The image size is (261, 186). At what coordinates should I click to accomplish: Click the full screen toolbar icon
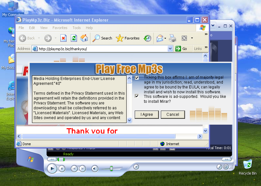184,38
